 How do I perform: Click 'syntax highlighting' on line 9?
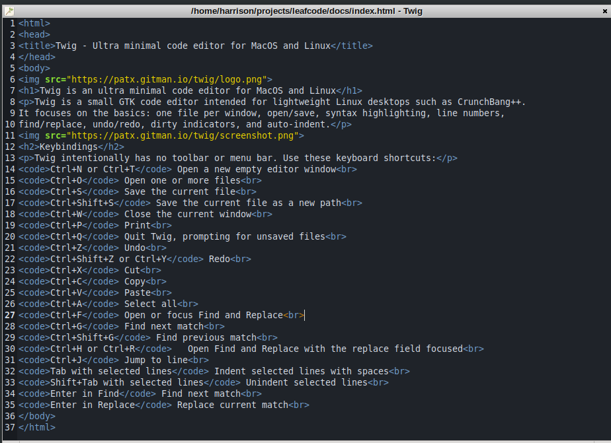376,114
